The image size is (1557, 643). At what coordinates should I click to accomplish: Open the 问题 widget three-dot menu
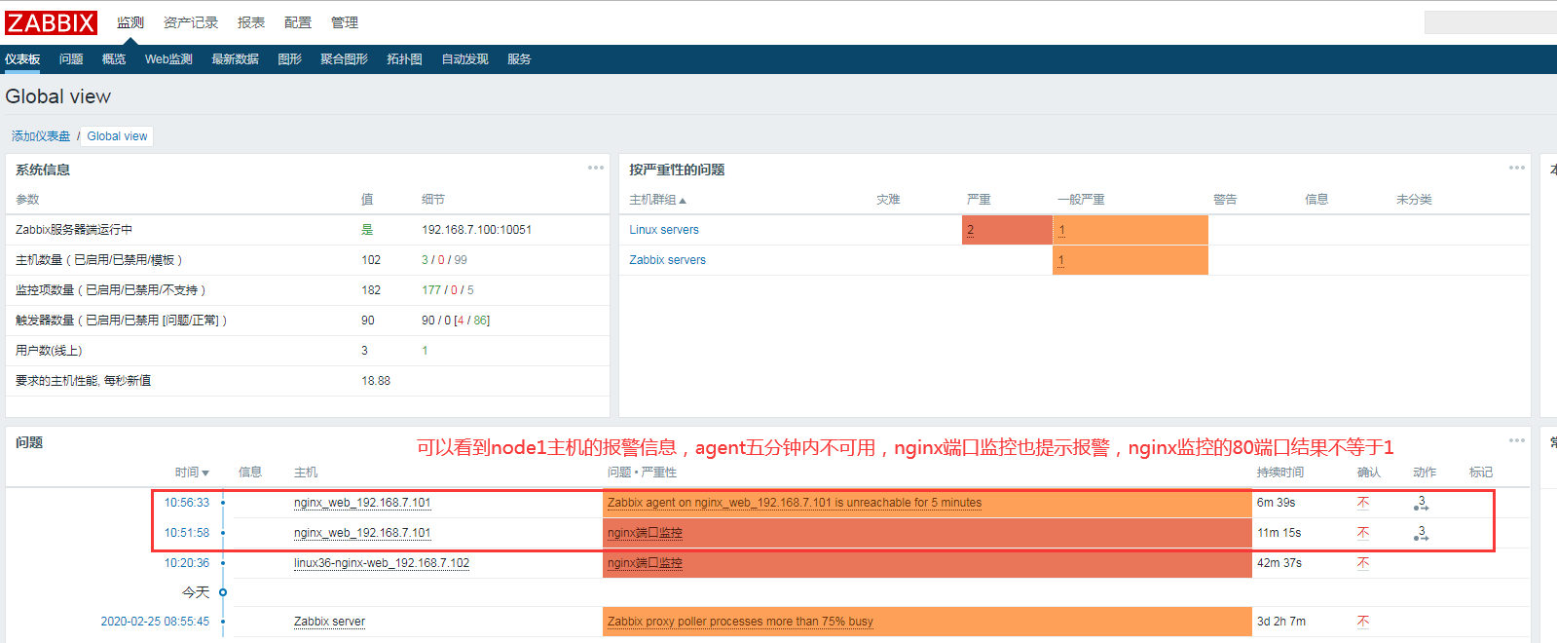point(1517,440)
